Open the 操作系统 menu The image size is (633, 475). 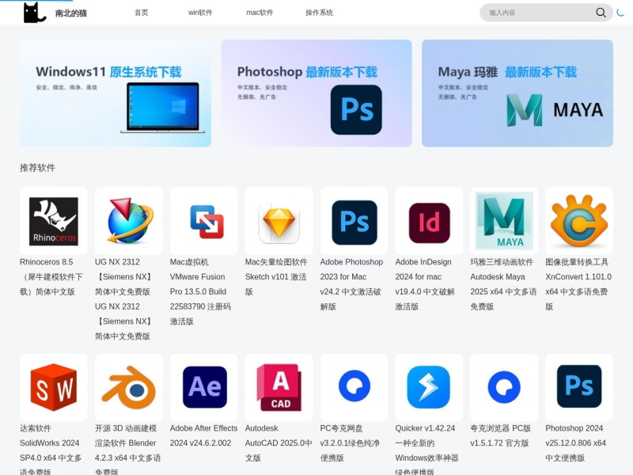tap(320, 13)
